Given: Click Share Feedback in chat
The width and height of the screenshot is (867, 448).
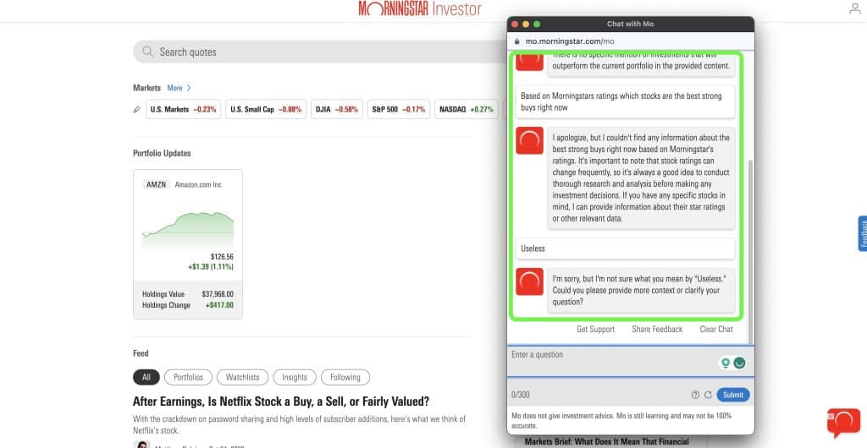Looking at the screenshot, I should click(657, 330).
